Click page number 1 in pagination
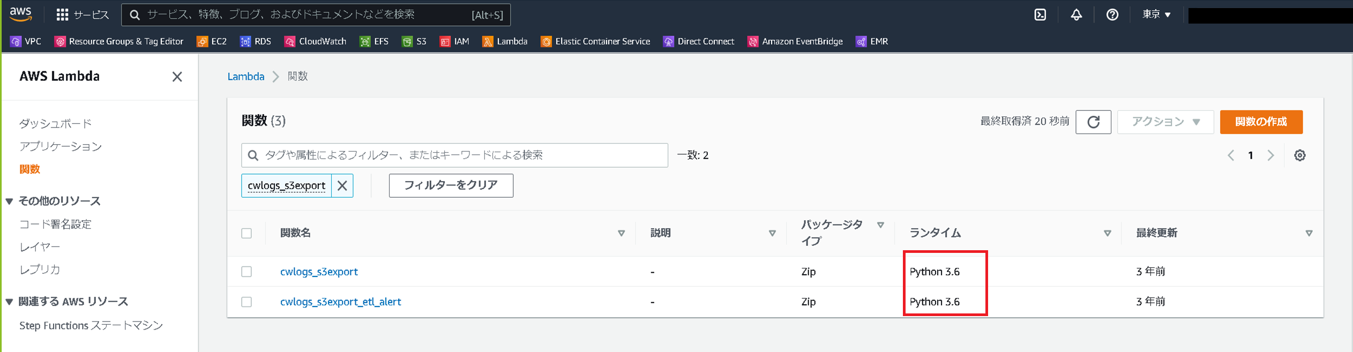The image size is (1353, 352). click(x=1251, y=155)
